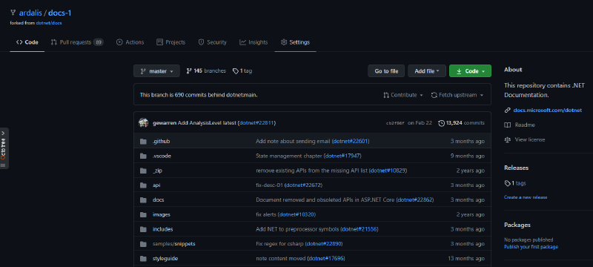Click the folder icon for _zip

click(143, 171)
